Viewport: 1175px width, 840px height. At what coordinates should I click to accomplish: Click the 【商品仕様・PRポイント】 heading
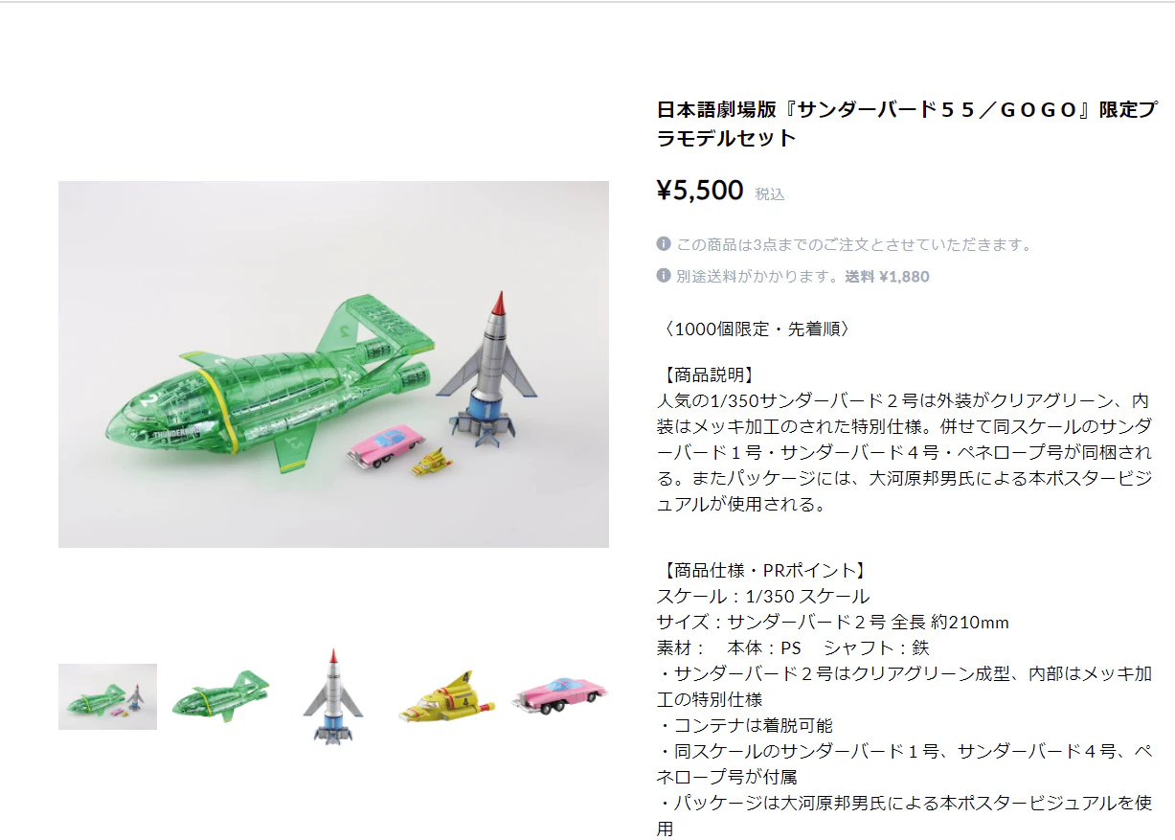764,571
